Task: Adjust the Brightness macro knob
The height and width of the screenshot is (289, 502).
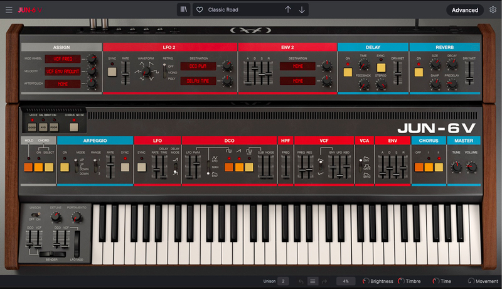Action: pos(365,281)
